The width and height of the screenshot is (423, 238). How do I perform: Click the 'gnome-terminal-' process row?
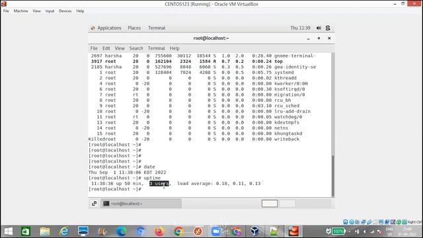point(203,56)
